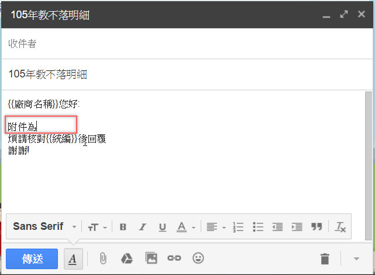Insert a numbered list
Viewport: 375px width, 275px height.
(x=238, y=227)
